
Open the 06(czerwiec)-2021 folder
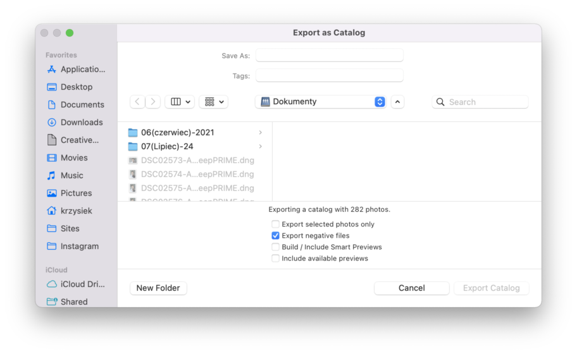click(x=177, y=133)
